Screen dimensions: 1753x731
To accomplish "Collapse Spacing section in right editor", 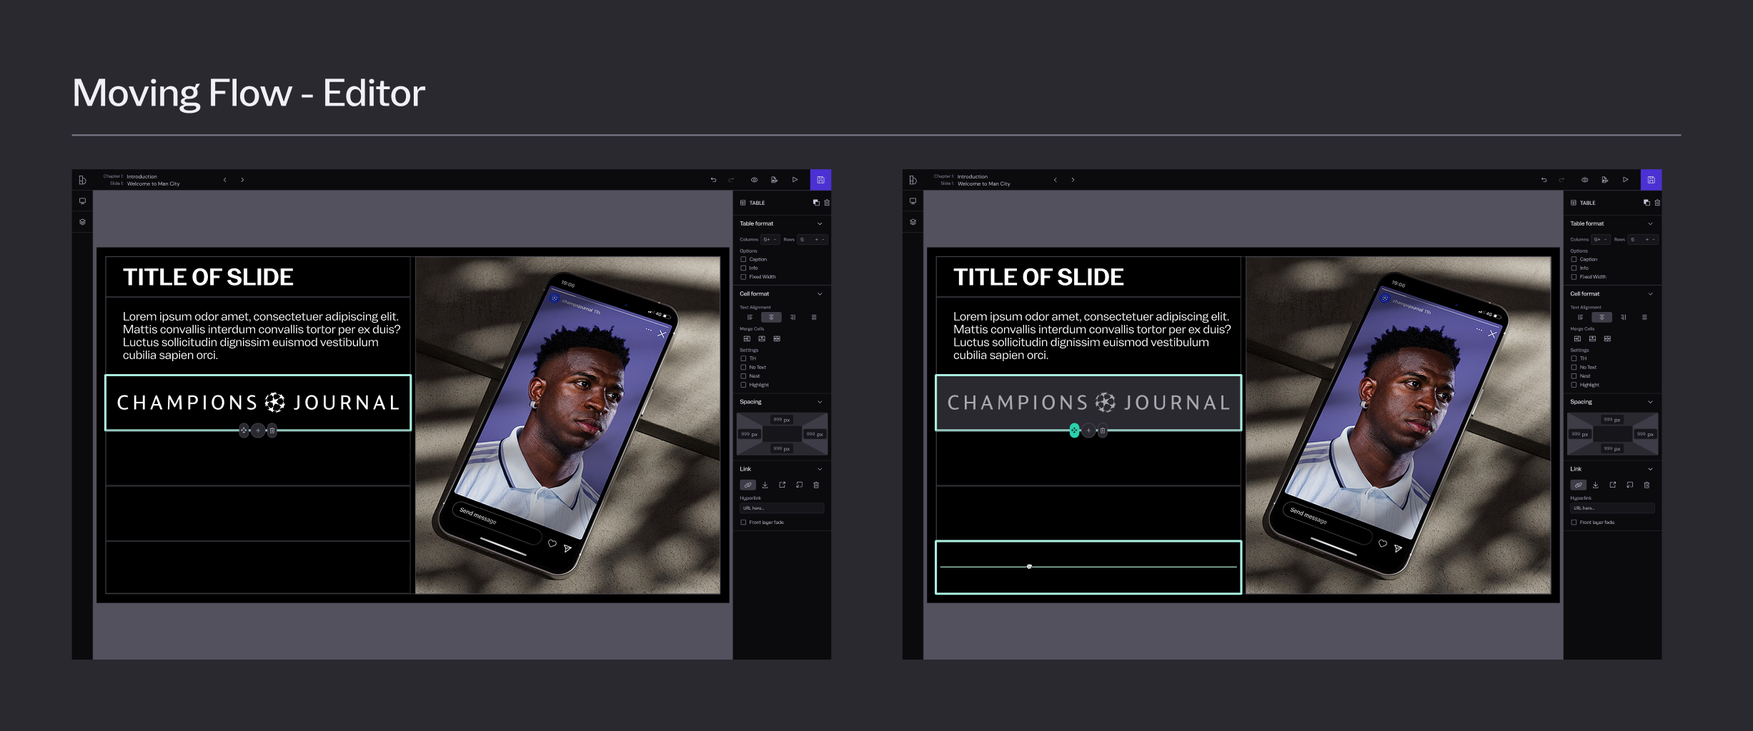I will [1650, 402].
